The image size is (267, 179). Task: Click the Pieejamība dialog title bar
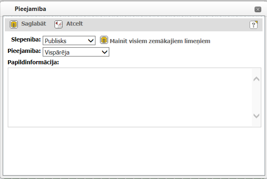tap(122, 9)
